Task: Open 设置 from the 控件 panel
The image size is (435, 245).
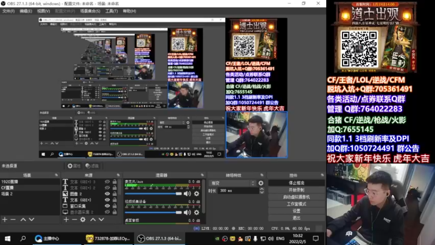Action: [x=296, y=211]
